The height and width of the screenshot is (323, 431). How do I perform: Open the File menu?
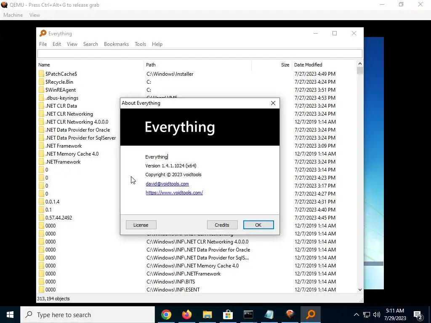click(x=43, y=44)
